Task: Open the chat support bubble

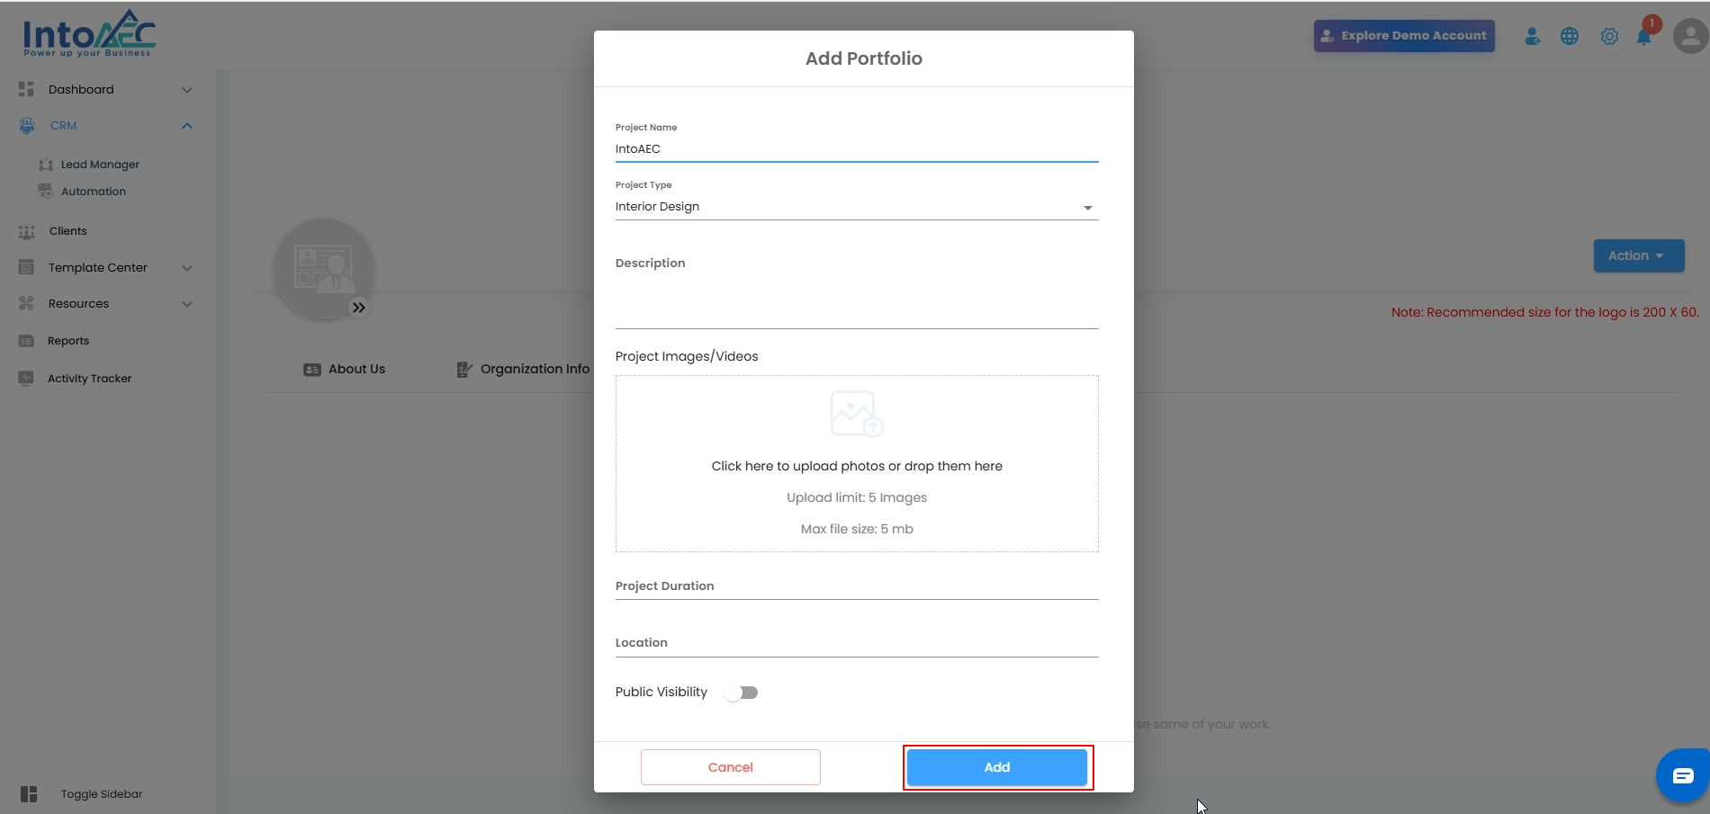Action: [x=1682, y=775]
